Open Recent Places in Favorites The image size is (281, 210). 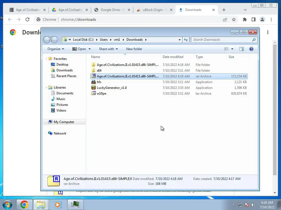tap(64, 76)
